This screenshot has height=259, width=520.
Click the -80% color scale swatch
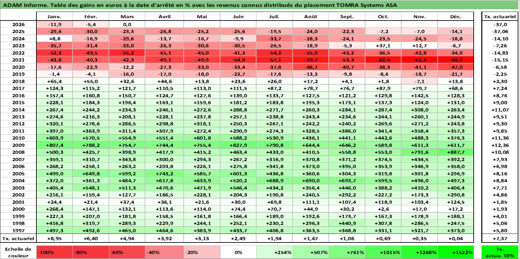pyautogui.click(x=91, y=252)
